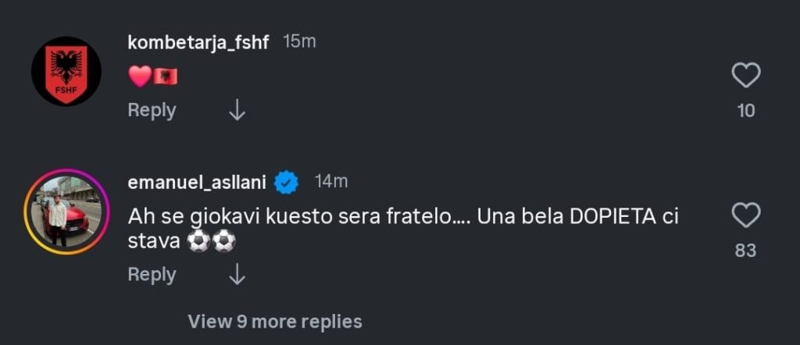Click the down arrow under emanuel_asllani's comment
The image size is (800, 345).
237,275
